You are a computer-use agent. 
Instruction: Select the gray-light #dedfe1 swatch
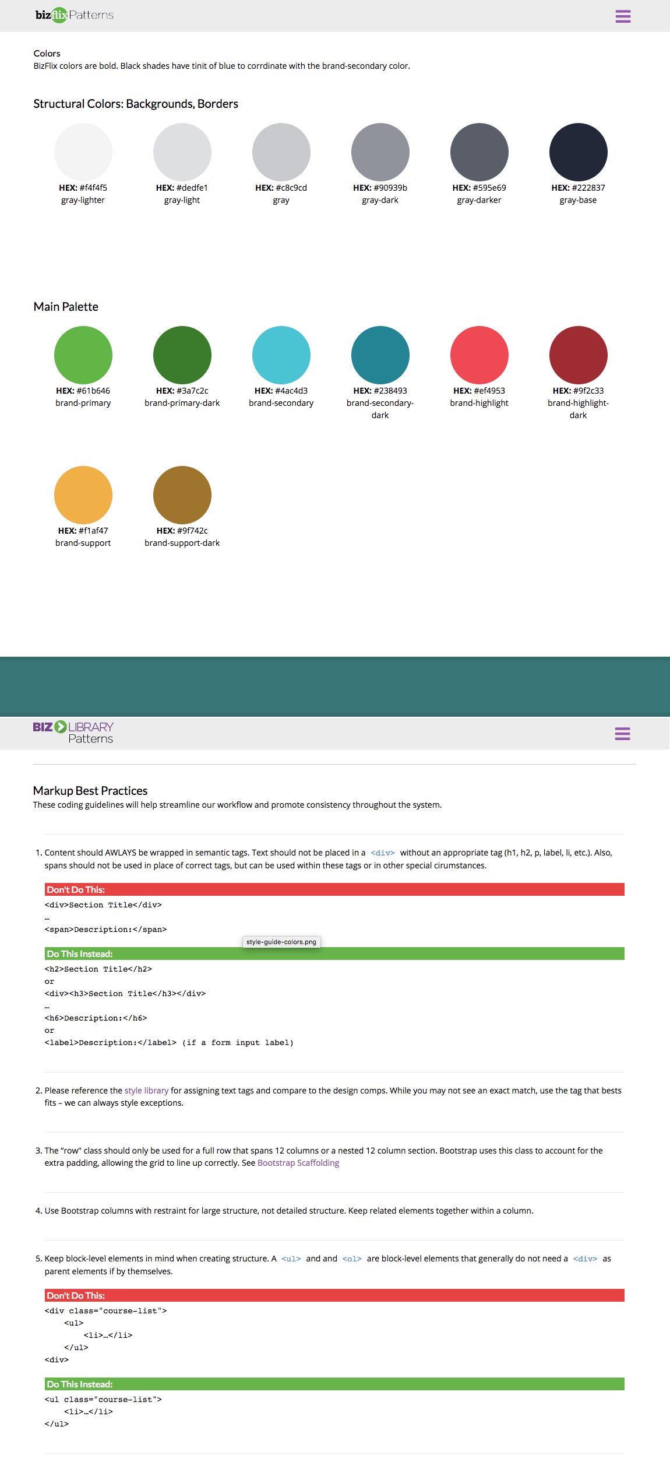tap(182, 152)
